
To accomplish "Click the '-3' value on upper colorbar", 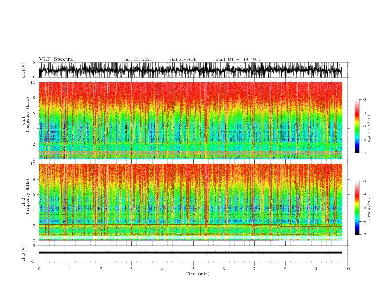I will [364, 99].
